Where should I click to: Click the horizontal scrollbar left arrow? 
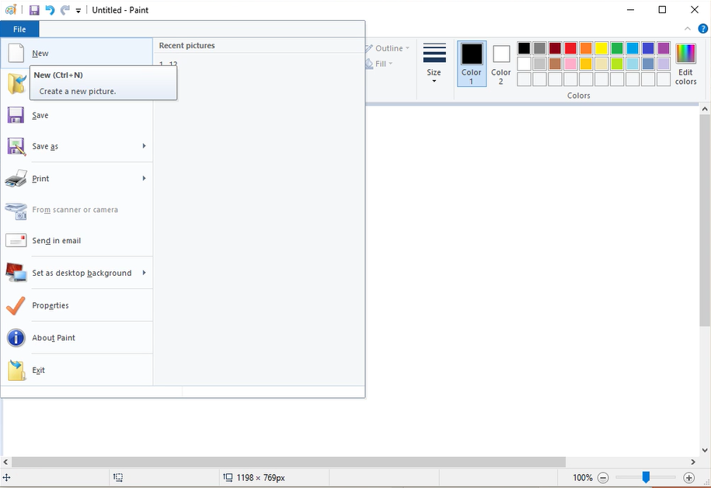pyautogui.click(x=5, y=462)
